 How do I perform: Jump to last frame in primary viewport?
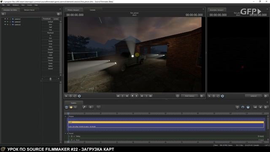[x=151, y=96]
